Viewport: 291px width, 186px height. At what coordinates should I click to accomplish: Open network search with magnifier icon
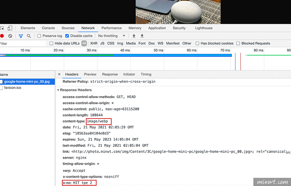tap(29, 36)
